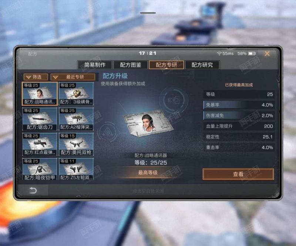Select the 3级碛骨 recipe card
Image resolution: width=296 pixels, height=246 pixels.
[76, 94]
